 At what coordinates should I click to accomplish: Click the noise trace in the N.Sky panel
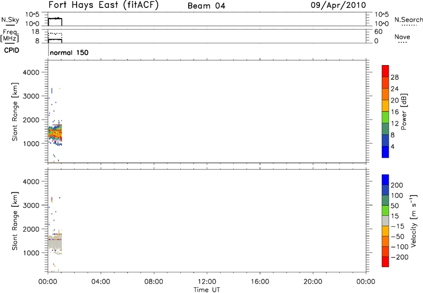[x=55, y=19]
